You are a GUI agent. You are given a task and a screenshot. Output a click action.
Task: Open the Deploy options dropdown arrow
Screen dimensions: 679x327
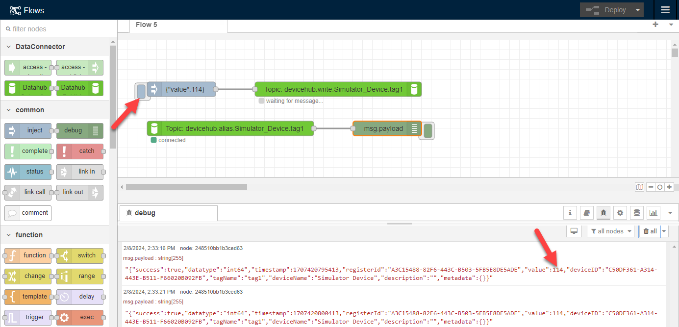[637, 10]
